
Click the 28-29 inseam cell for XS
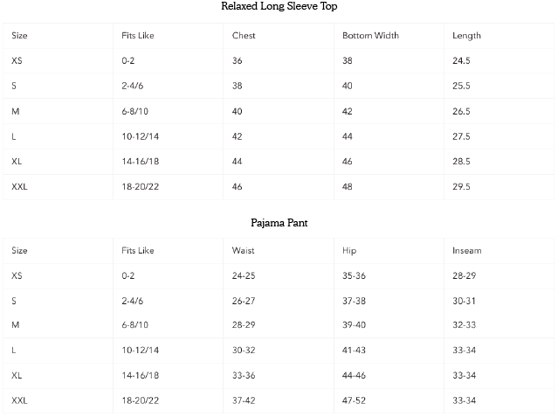click(x=464, y=276)
